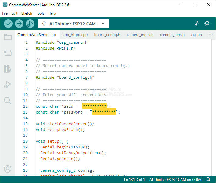Show notifications via the bell icon
The image size is (216, 183).
pyautogui.click(x=208, y=180)
